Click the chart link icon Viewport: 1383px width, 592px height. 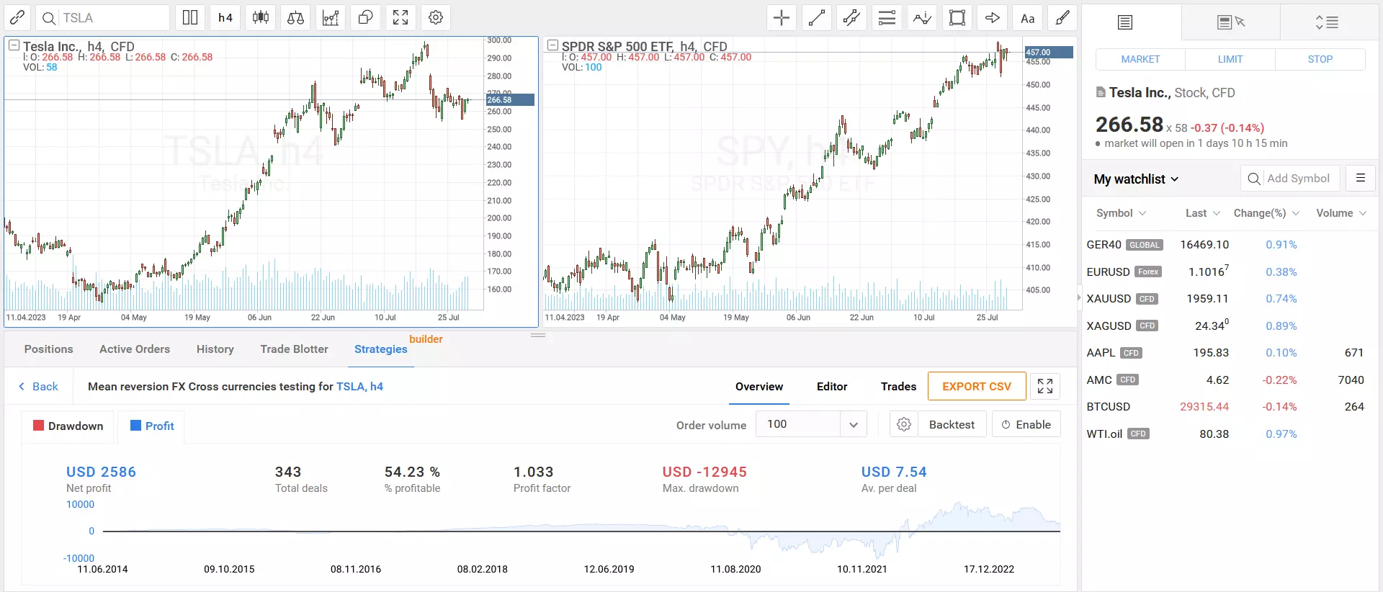pos(18,18)
